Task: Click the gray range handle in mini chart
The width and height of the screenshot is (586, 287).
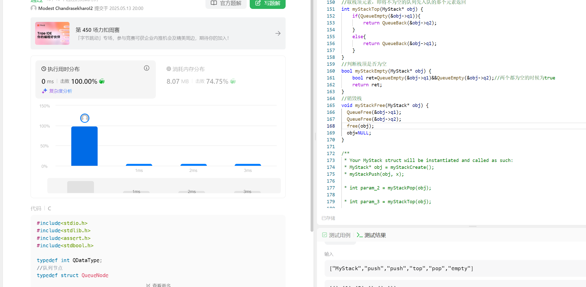Action: click(x=80, y=187)
